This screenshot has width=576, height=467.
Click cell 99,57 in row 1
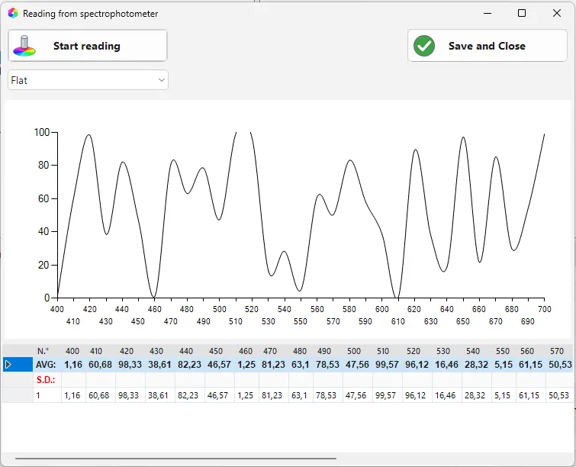pyautogui.click(x=385, y=395)
